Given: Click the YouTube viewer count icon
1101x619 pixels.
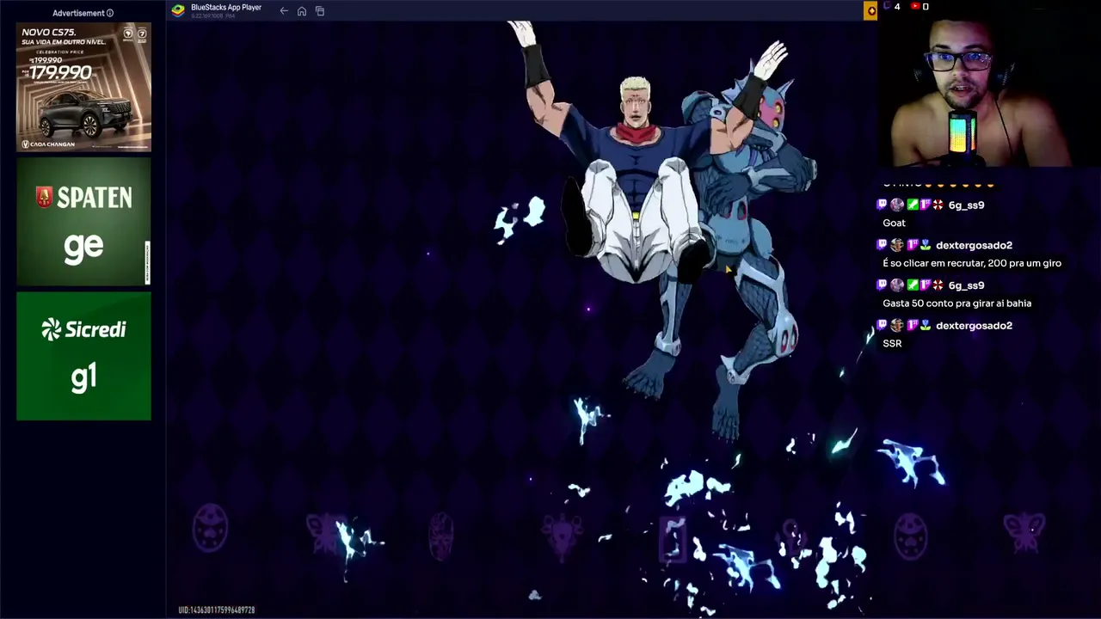Looking at the screenshot, I should click(x=915, y=7).
